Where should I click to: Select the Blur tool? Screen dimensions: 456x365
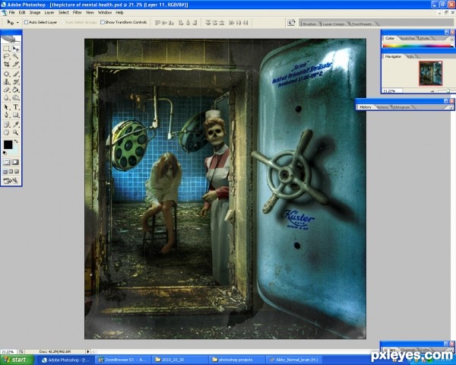click(x=7, y=98)
